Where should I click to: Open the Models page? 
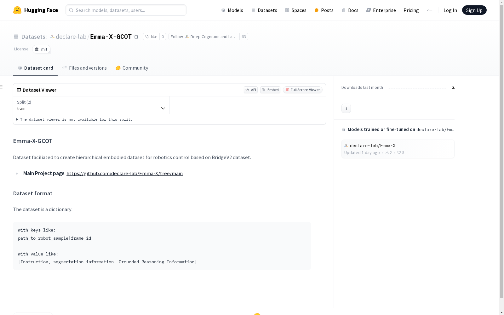point(232,10)
